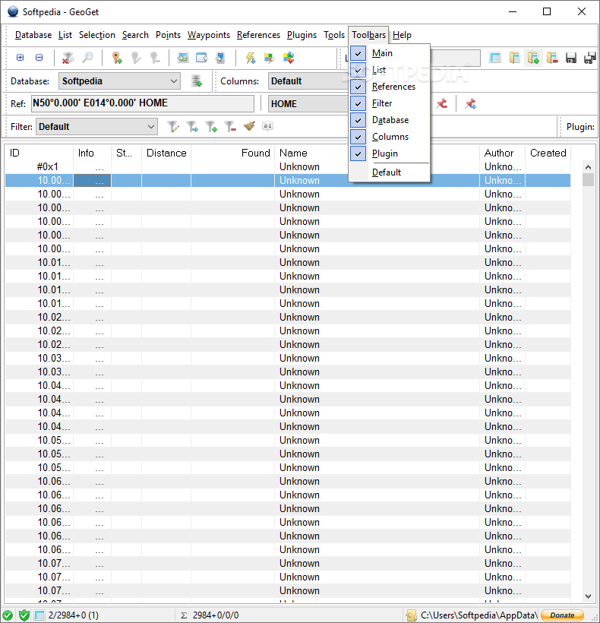Select Default in the Toolbars menu
The image size is (600, 623).
(x=389, y=172)
